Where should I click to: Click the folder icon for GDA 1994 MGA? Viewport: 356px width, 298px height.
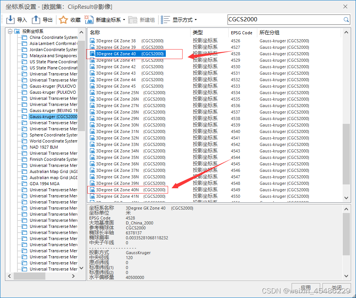pos(24,184)
